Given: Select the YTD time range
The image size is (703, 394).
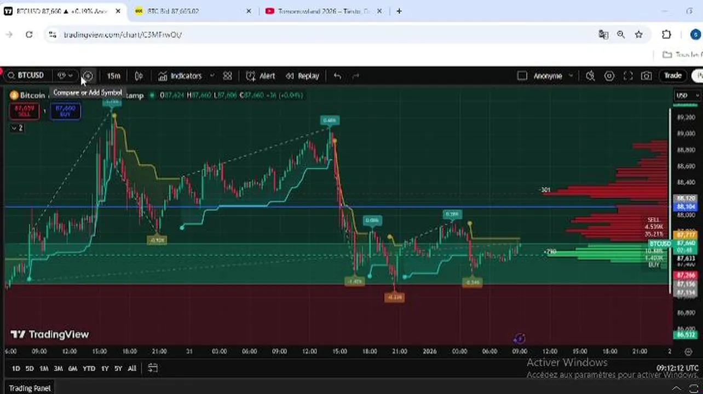Looking at the screenshot, I should [x=89, y=368].
